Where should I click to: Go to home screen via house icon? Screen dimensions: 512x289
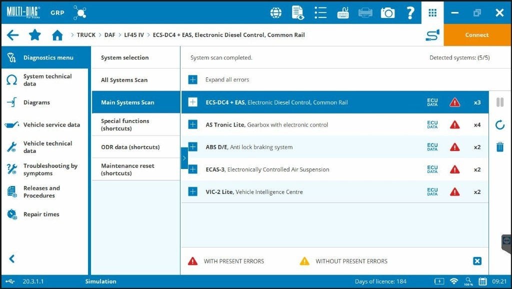tap(57, 35)
